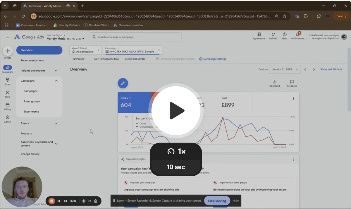The image size is (351, 209).
Task: Open Change history
Action: click(30, 154)
